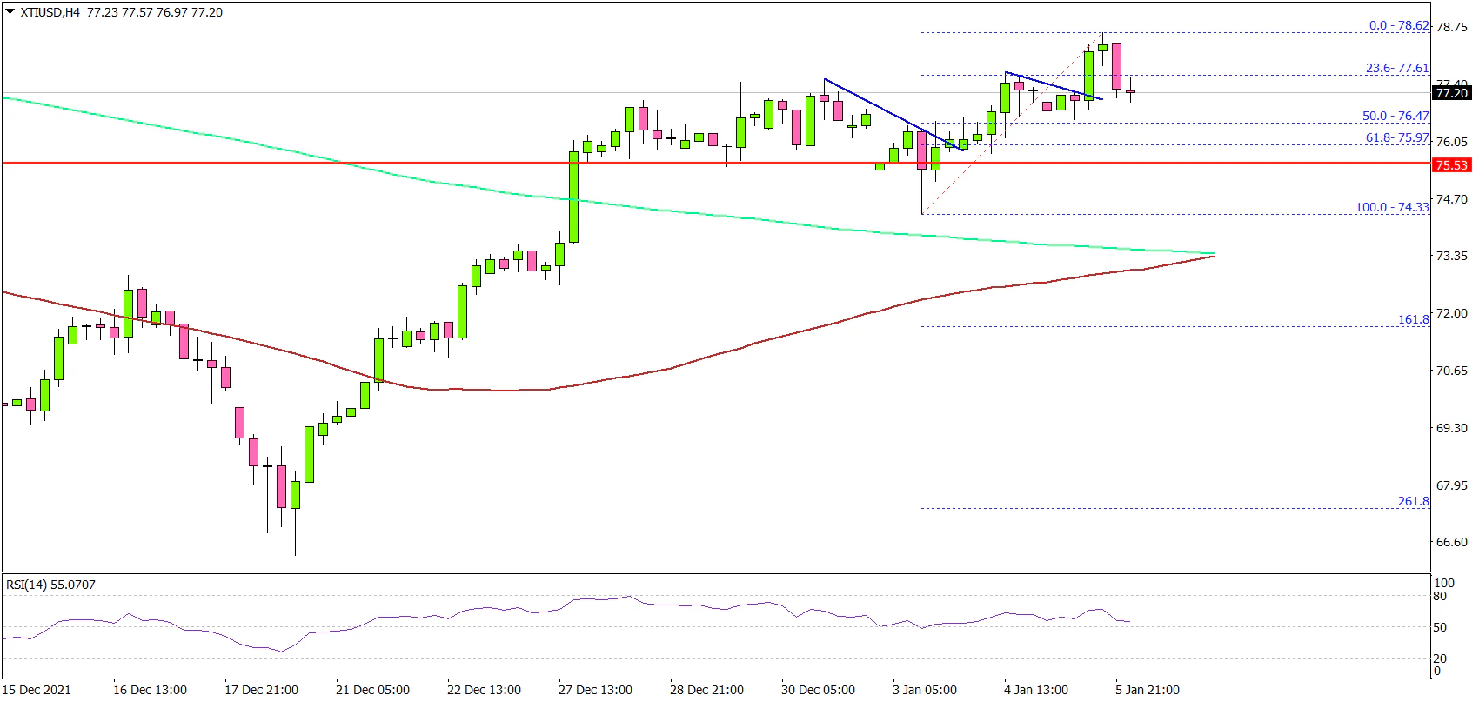Select the 50.0 - 76.47 Fibonacci level

click(x=1395, y=116)
